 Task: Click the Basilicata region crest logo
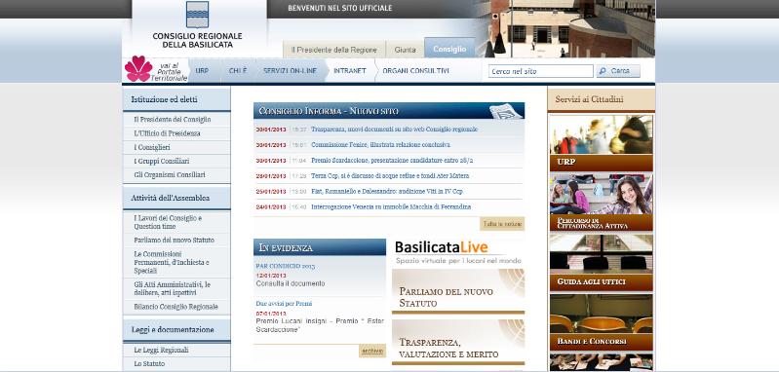pos(197,14)
